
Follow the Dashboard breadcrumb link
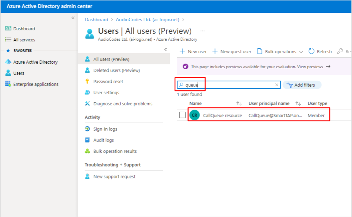coord(96,19)
